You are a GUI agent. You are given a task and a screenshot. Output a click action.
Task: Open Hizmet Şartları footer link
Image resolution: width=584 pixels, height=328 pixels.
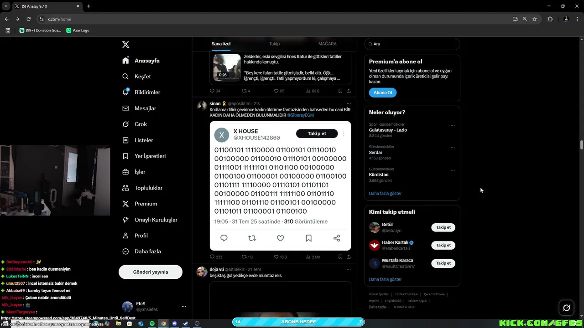point(379,294)
